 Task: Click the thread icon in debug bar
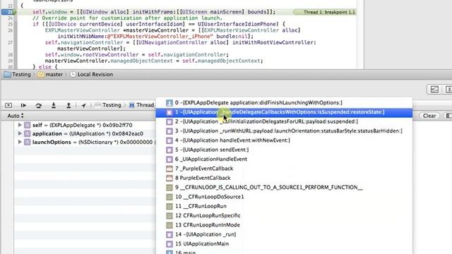click(x=132, y=105)
